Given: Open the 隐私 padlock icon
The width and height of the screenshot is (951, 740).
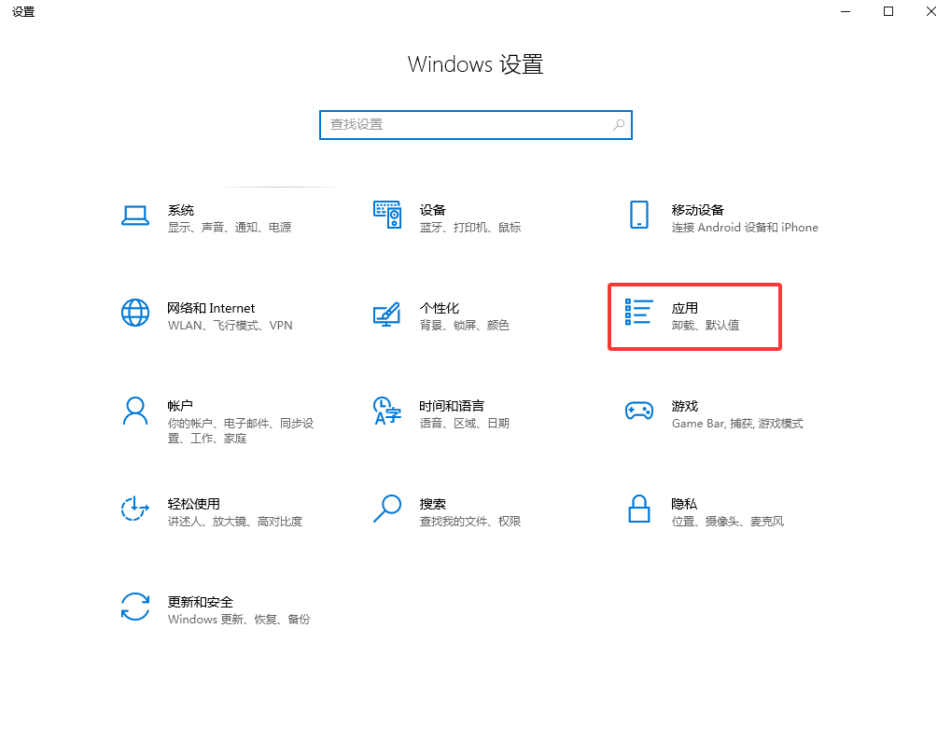Looking at the screenshot, I should 638,509.
